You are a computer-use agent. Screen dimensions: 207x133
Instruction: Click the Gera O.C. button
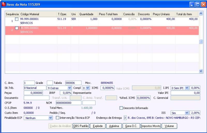(131, 126)
